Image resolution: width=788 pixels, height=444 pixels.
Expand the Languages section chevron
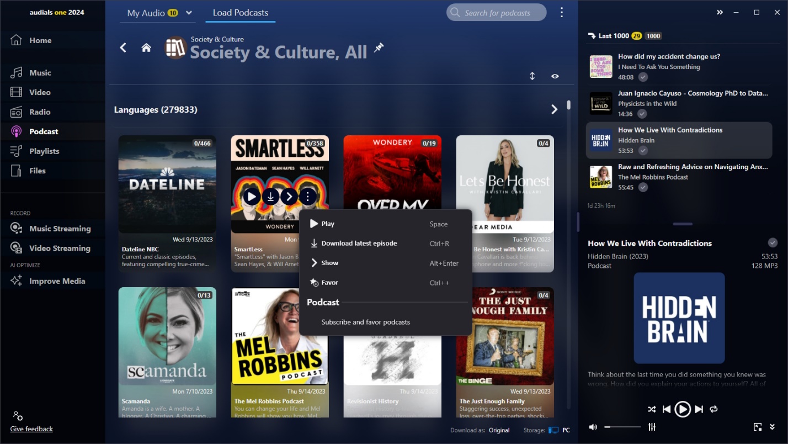pos(554,110)
